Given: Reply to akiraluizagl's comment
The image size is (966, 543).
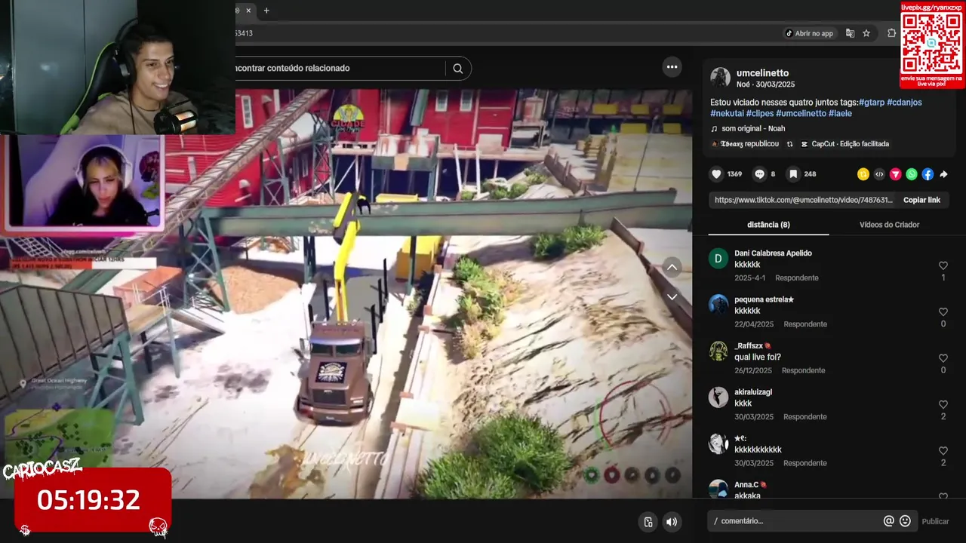Looking at the screenshot, I should point(805,417).
